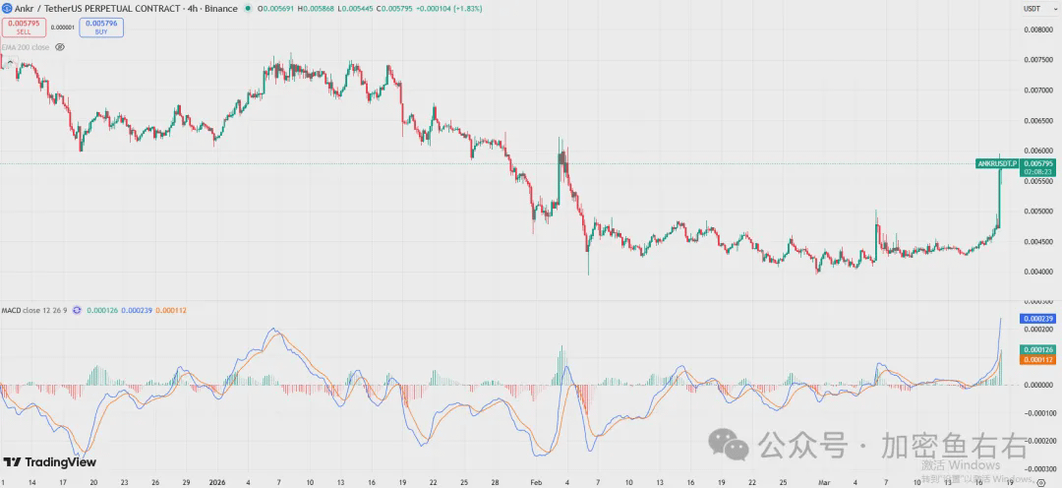The image size is (1062, 488).
Task: Click the green histogram axis label 0.000126
Action: point(1036,349)
